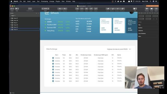The height and width of the screenshot is (94, 167).
Task: Click the Flatten toolbar icon
Action: click(96, 9)
